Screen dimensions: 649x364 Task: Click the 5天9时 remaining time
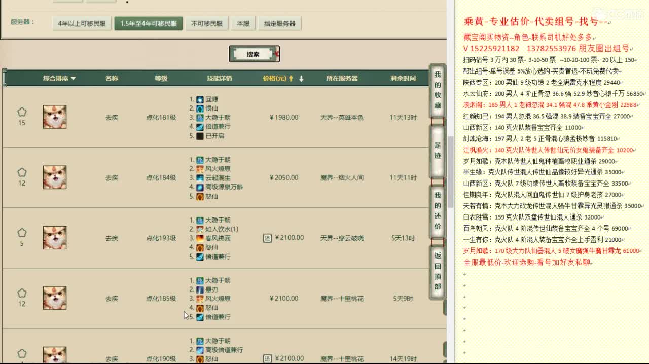[x=403, y=298]
